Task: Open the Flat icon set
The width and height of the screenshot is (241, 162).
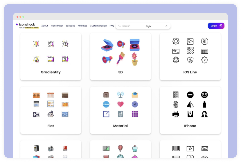Action: coord(51,110)
